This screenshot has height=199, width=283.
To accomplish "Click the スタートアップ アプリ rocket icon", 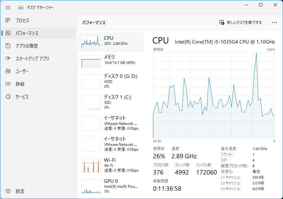I will pyautogui.click(x=7, y=58).
